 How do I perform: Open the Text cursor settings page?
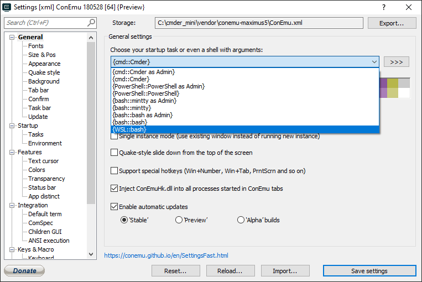coord(43,161)
